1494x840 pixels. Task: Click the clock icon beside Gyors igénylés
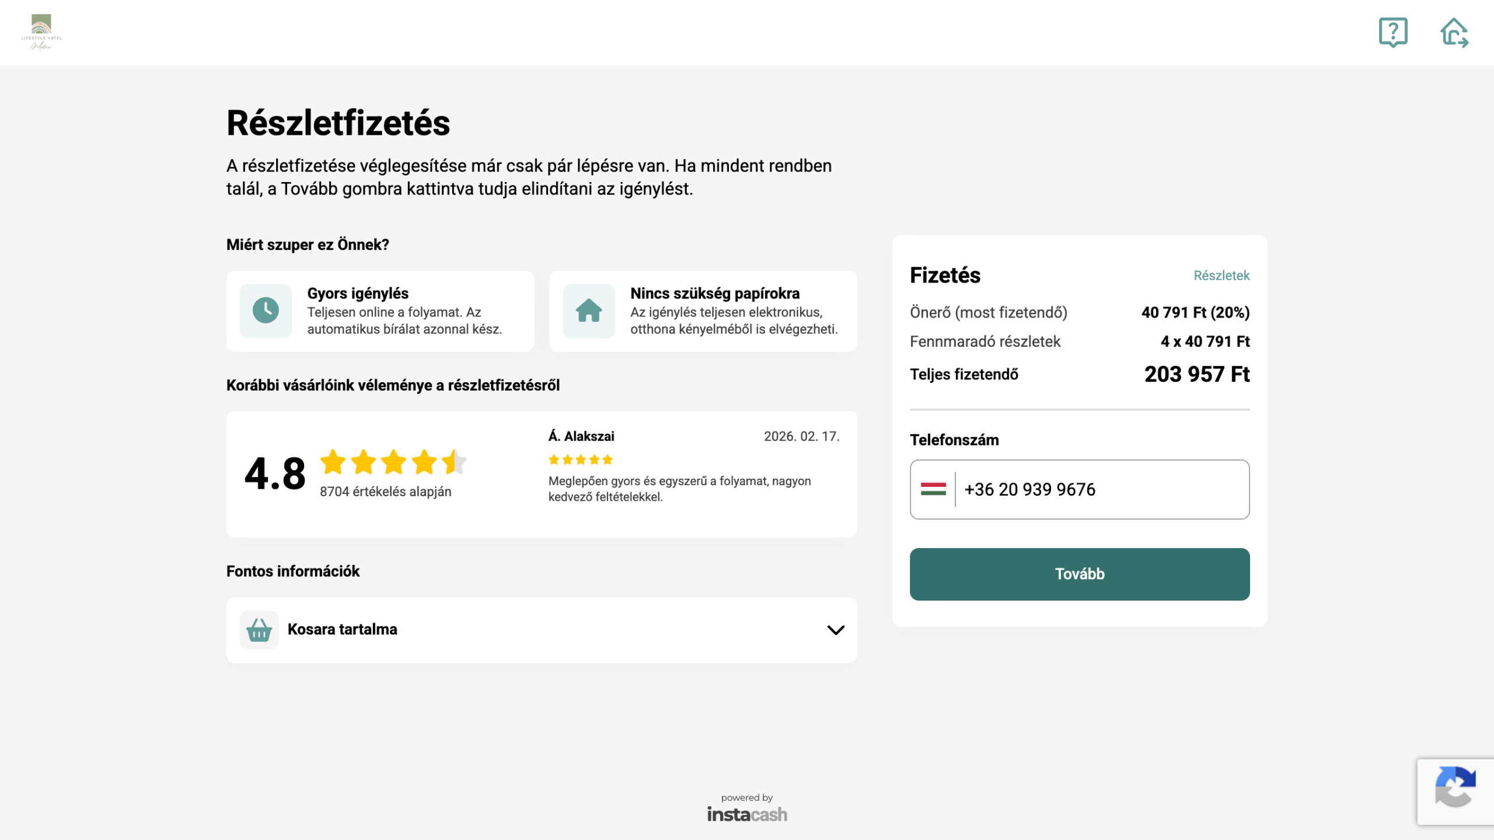pyautogui.click(x=266, y=311)
